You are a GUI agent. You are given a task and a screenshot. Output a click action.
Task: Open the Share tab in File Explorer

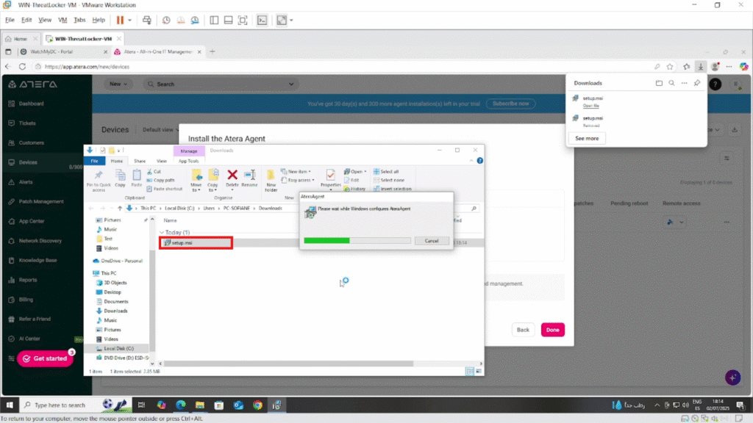(140, 161)
